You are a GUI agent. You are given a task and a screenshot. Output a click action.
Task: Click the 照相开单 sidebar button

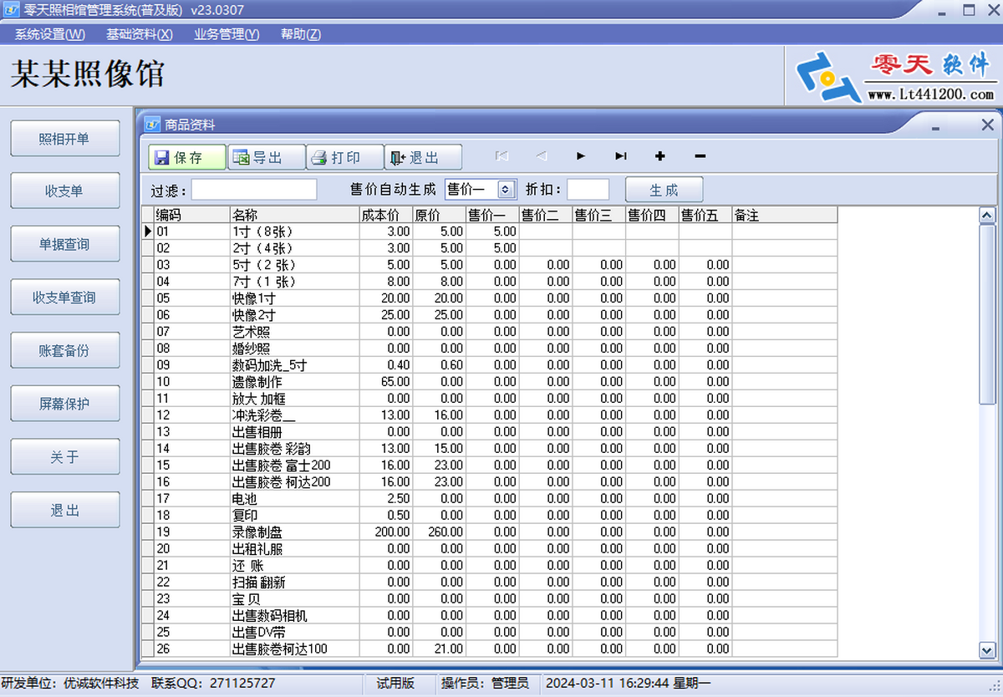(64, 138)
